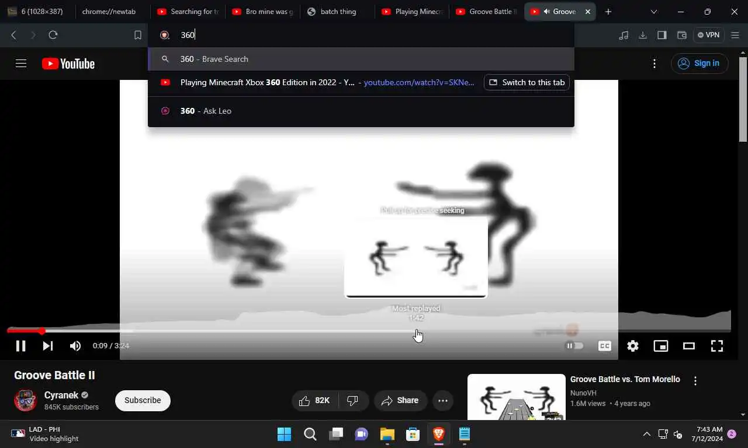Open Microsoft Store from the taskbar
The image size is (748, 448).
pyautogui.click(x=413, y=434)
